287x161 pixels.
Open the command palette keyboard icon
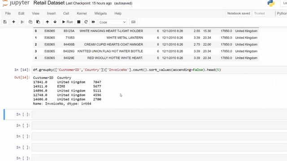(x=133, y=22)
